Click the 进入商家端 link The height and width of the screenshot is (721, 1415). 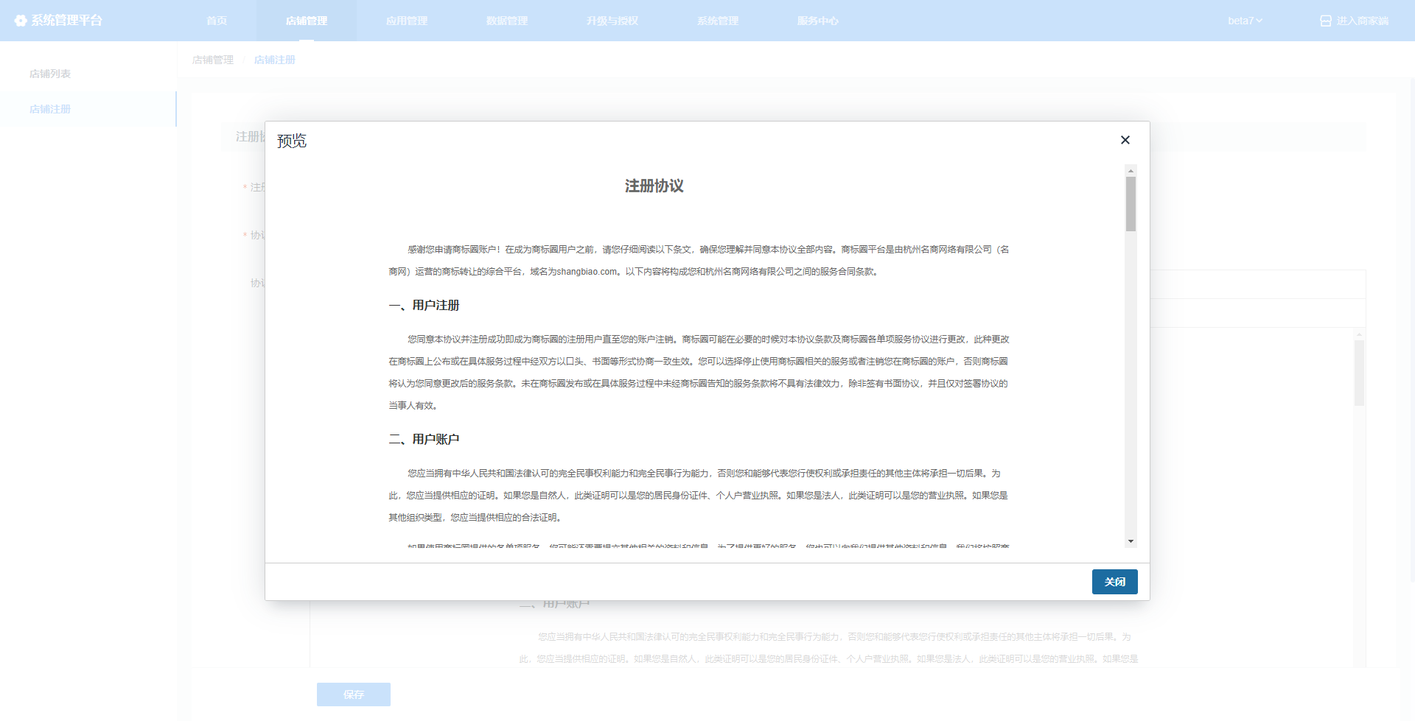coord(1355,21)
